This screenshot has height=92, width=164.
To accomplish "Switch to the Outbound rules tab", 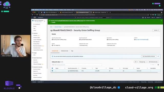I will 65,51.
